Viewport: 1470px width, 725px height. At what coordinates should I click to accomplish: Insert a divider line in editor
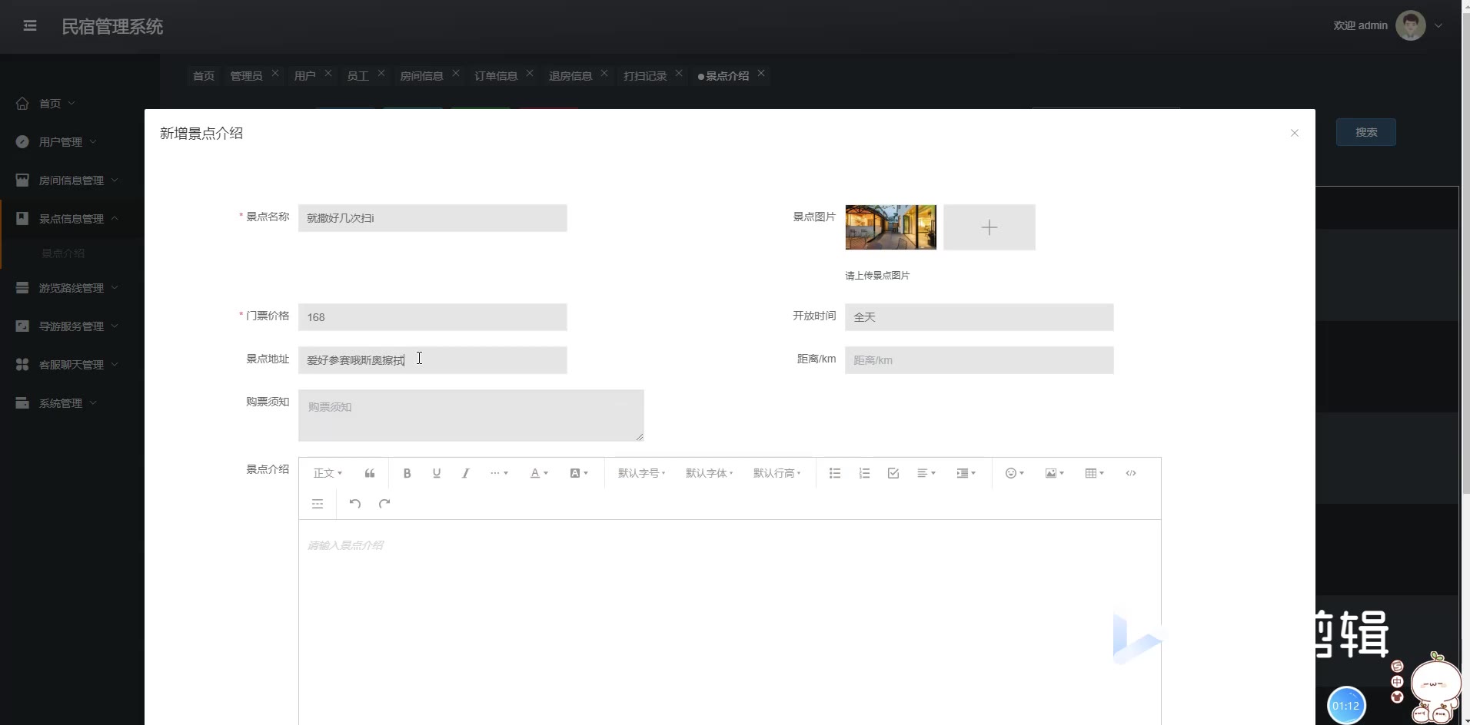pyautogui.click(x=318, y=504)
